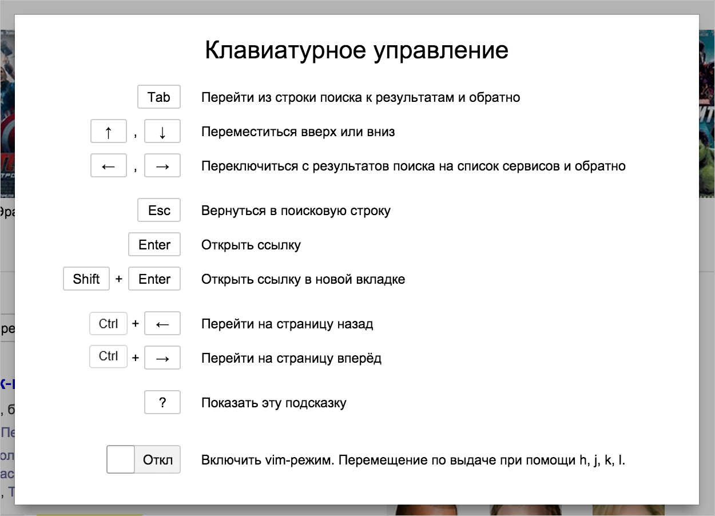Click left arrow key in 'страницу назад' row
715x516 pixels.
[162, 324]
